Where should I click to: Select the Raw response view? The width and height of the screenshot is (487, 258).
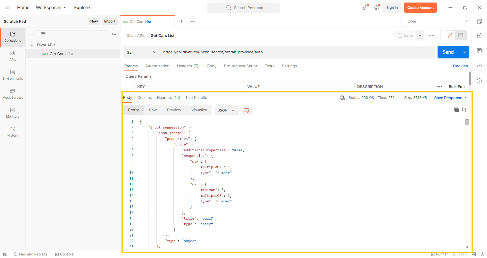coord(153,110)
